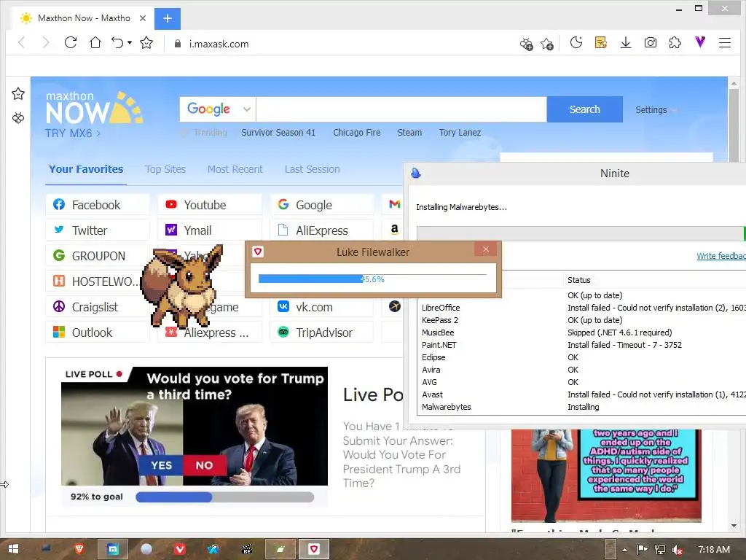
Task: Click the undo closed tab arrow icon
Action: (117, 43)
